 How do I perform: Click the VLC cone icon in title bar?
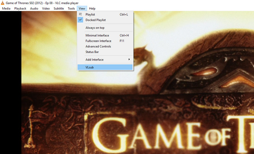[x=2, y=3]
